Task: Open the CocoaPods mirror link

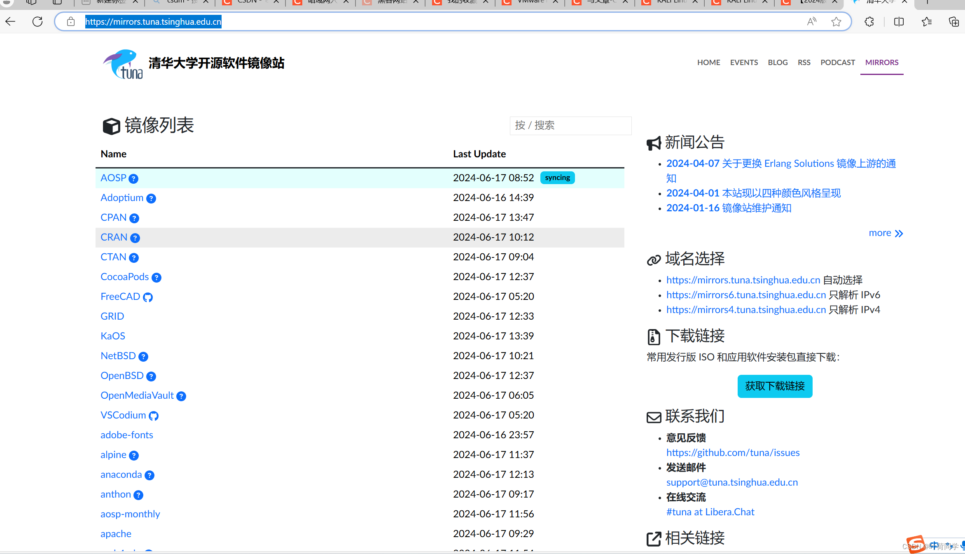Action: [x=124, y=277]
